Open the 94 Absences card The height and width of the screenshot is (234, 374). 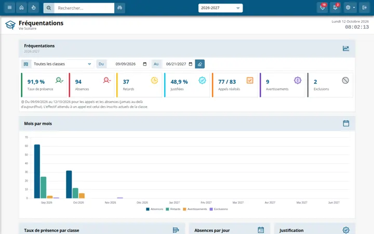click(x=91, y=85)
